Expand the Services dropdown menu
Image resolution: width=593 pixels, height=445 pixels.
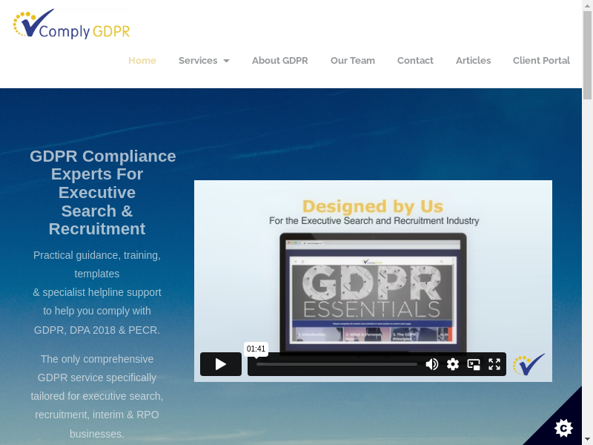point(204,61)
